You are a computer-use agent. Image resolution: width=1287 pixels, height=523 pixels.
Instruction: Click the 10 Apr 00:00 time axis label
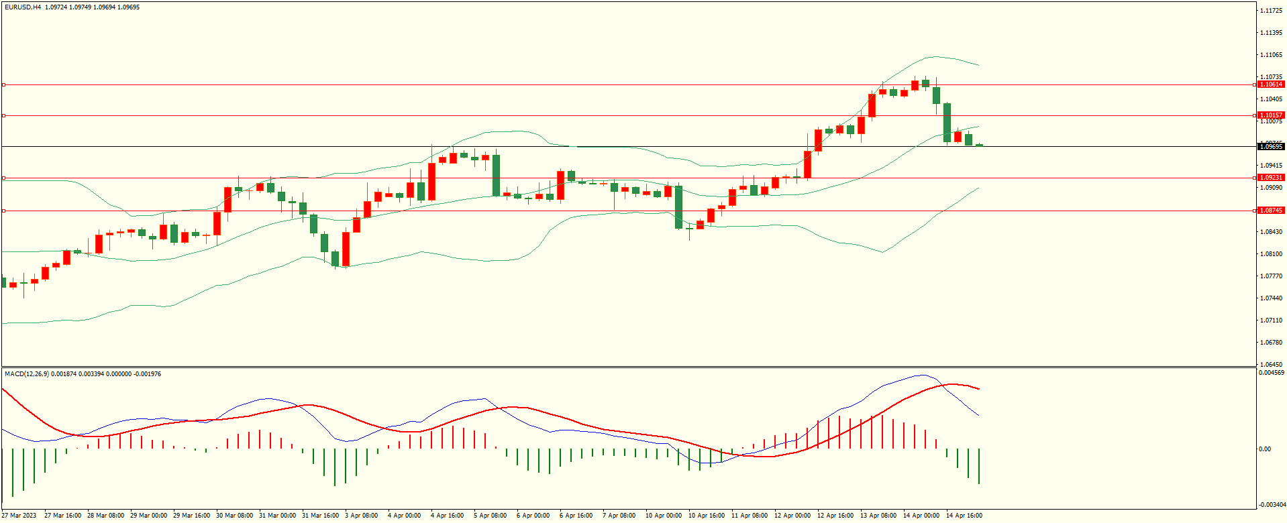click(664, 516)
